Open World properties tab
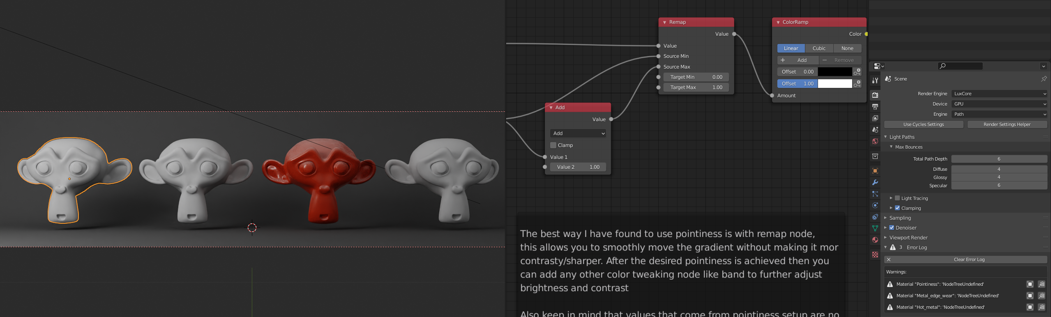 [x=875, y=141]
